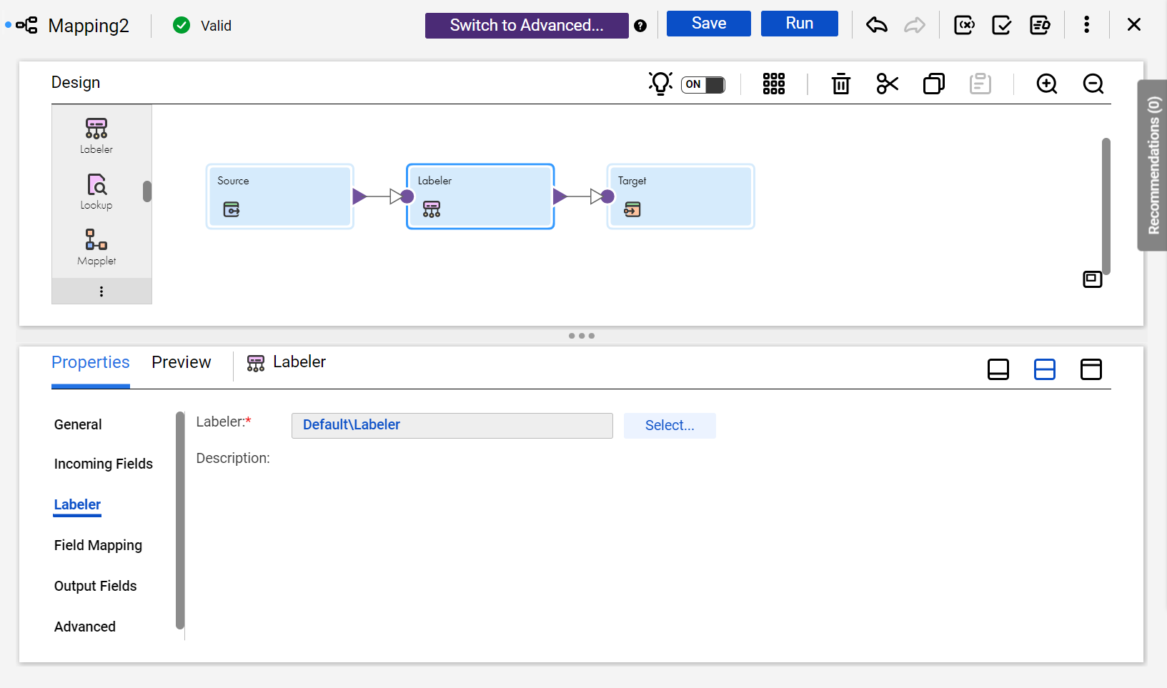The width and height of the screenshot is (1167, 688).
Task: Click the Labeler node's icon
Action: pos(432,209)
